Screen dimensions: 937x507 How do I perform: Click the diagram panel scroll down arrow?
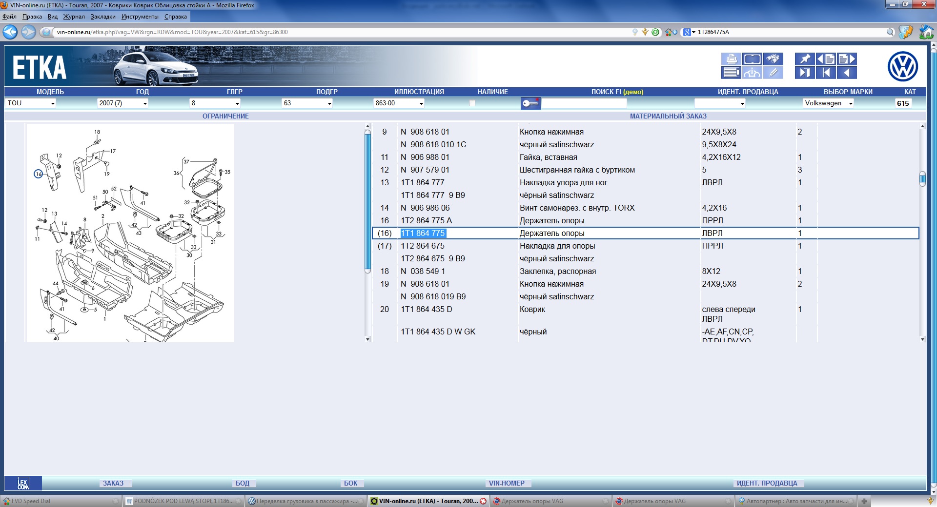pos(367,339)
